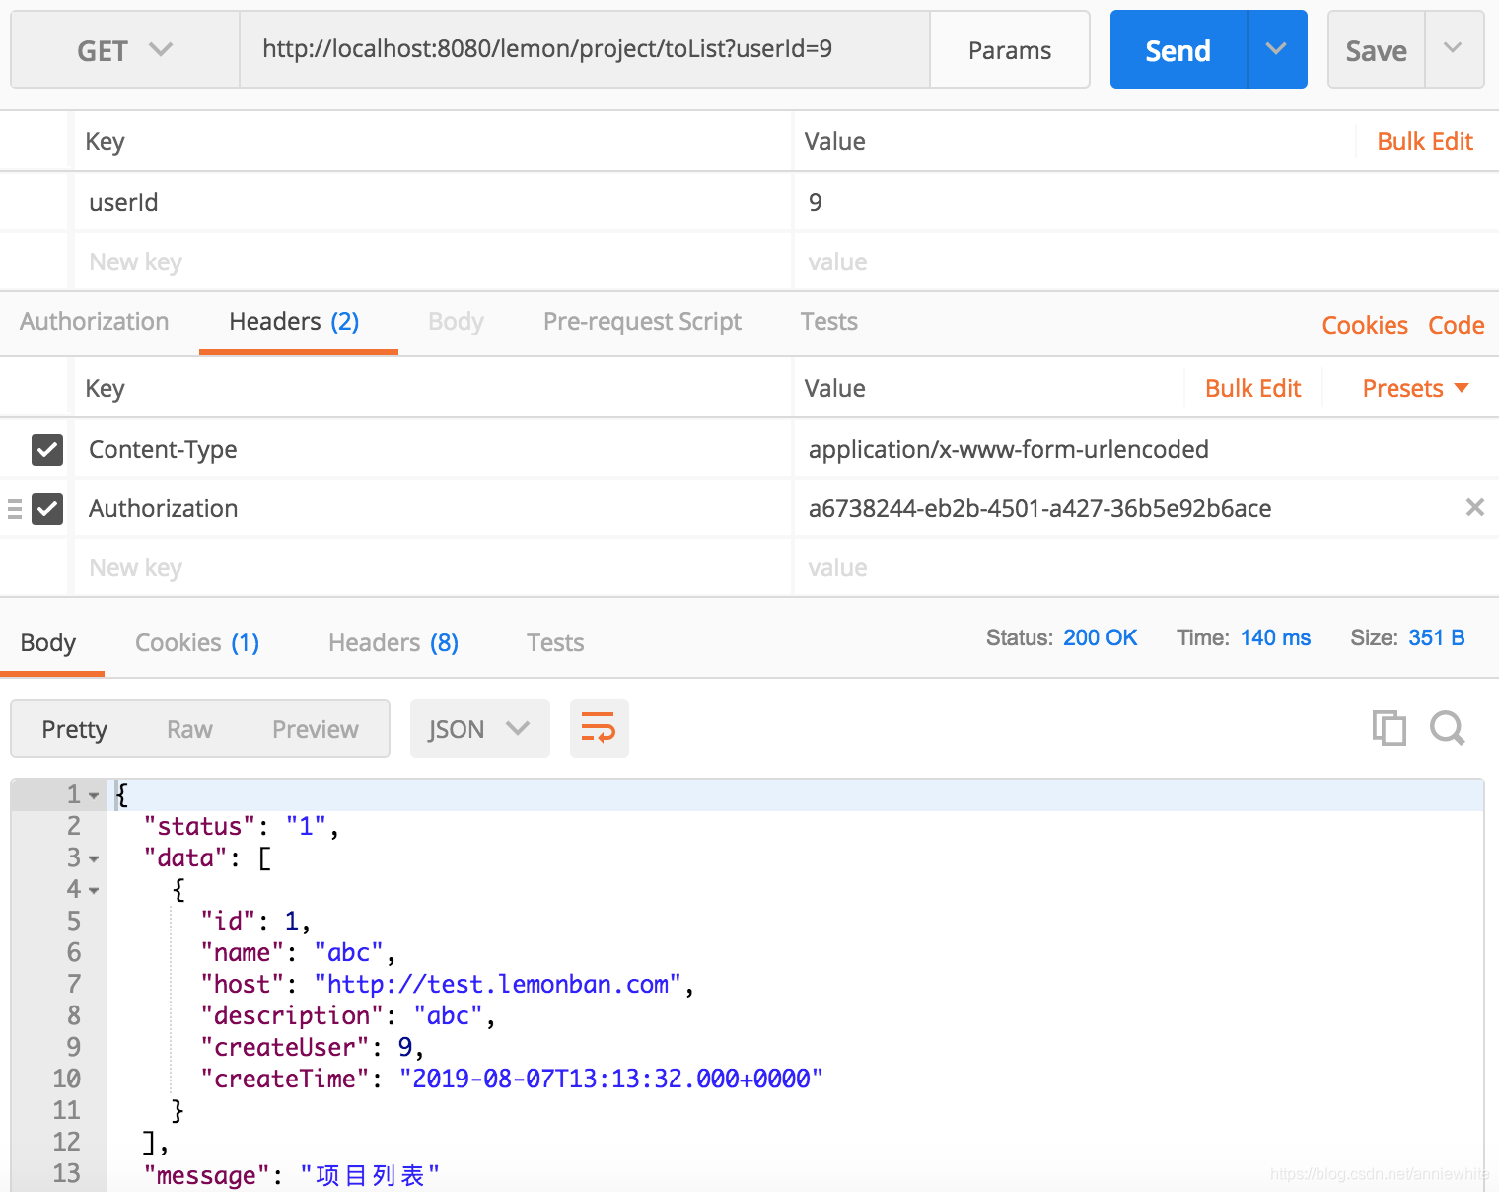
Task: Click Bulk Edit for params
Action: [x=1425, y=141]
